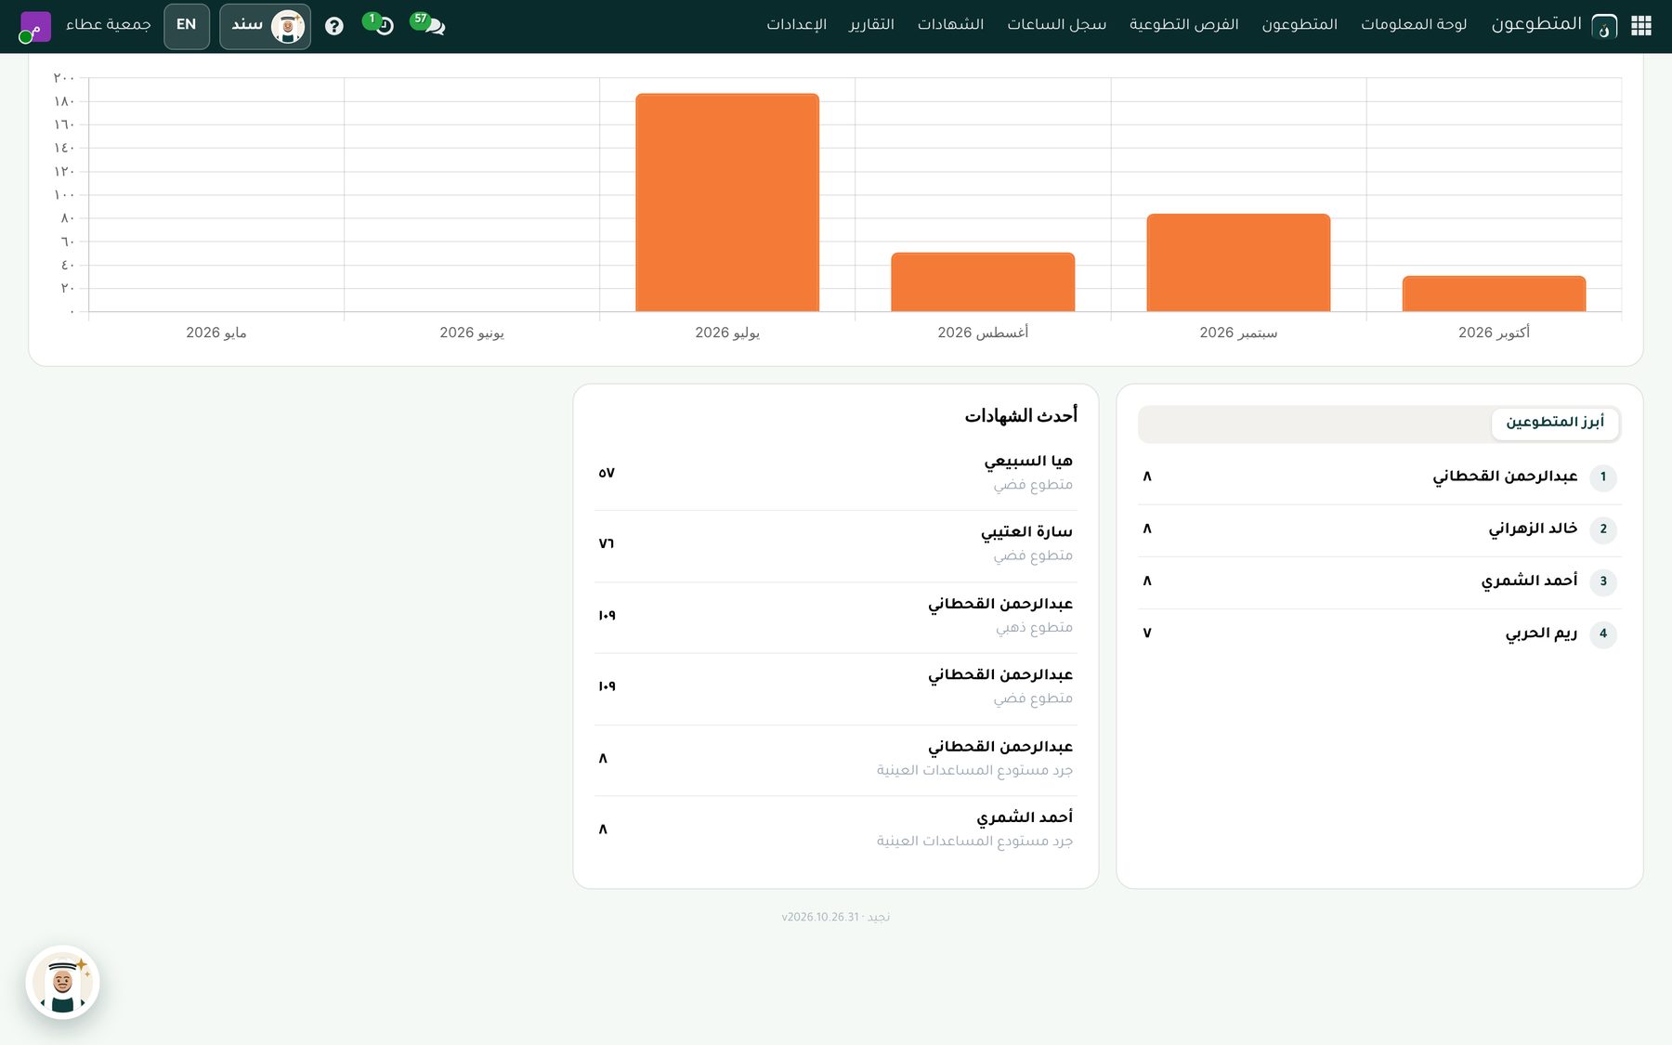Open the floating assistant avatar button

(62, 982)
